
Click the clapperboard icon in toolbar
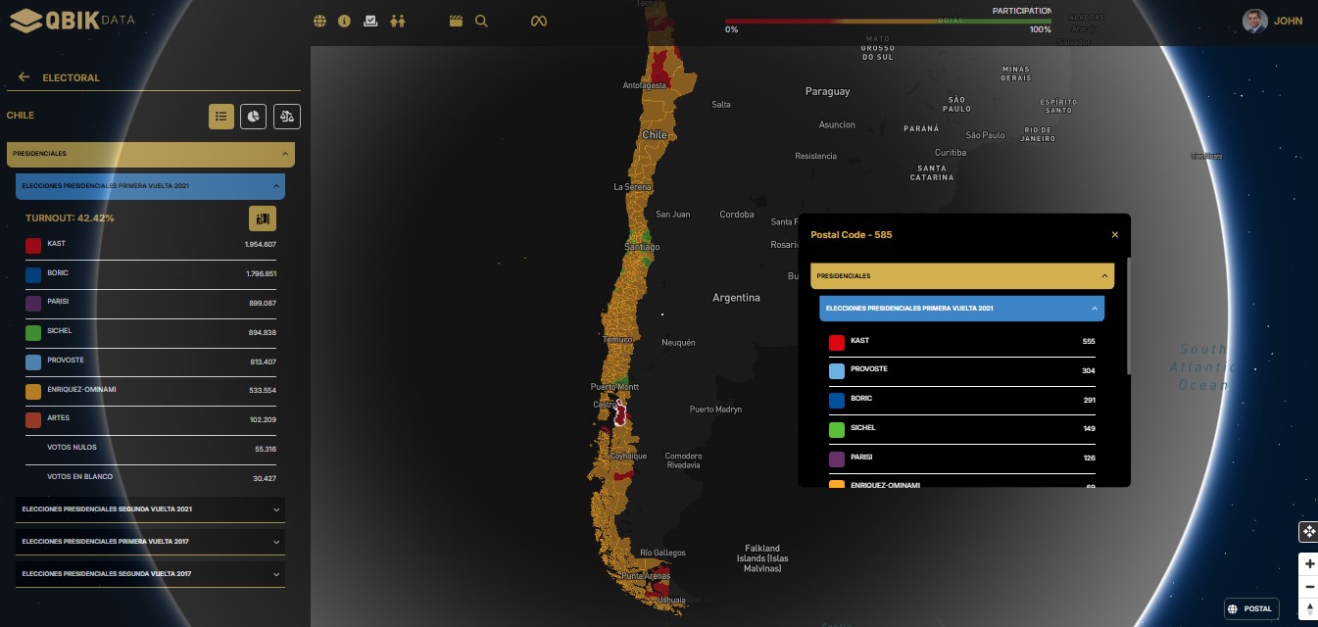point(456,21)
